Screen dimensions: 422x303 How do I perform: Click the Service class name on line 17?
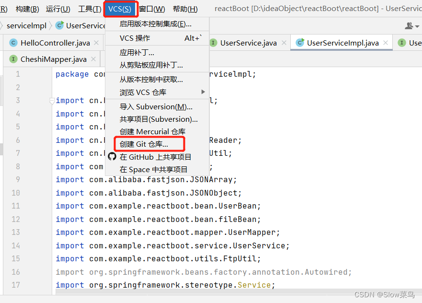pyautogui.click(x=254, y=285)
